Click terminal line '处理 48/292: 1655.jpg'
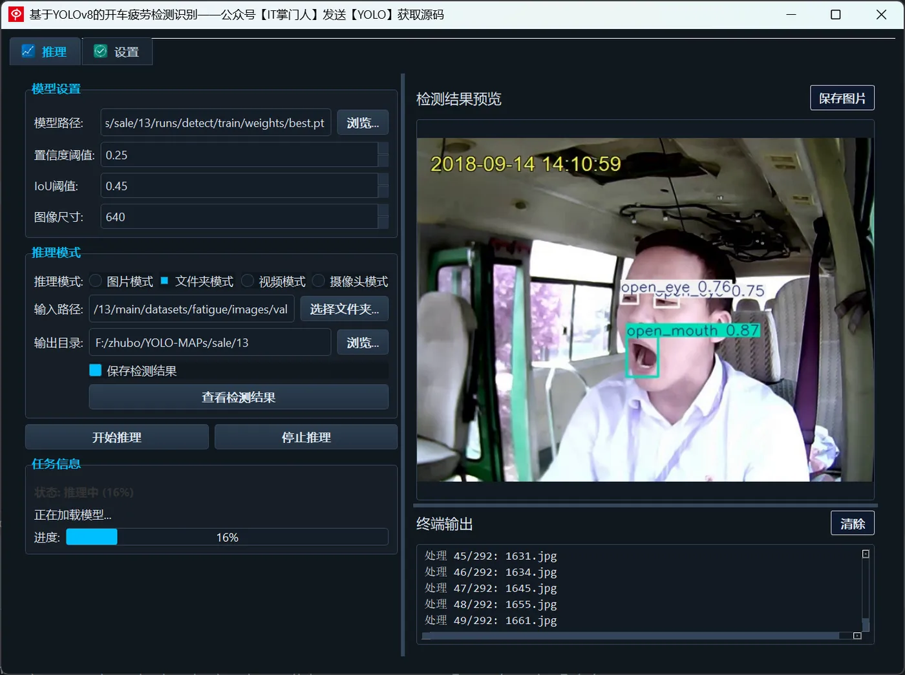Image resolution: width=905 pixels, height=675 pixels. pyautogui.click(x=491, y=605)
